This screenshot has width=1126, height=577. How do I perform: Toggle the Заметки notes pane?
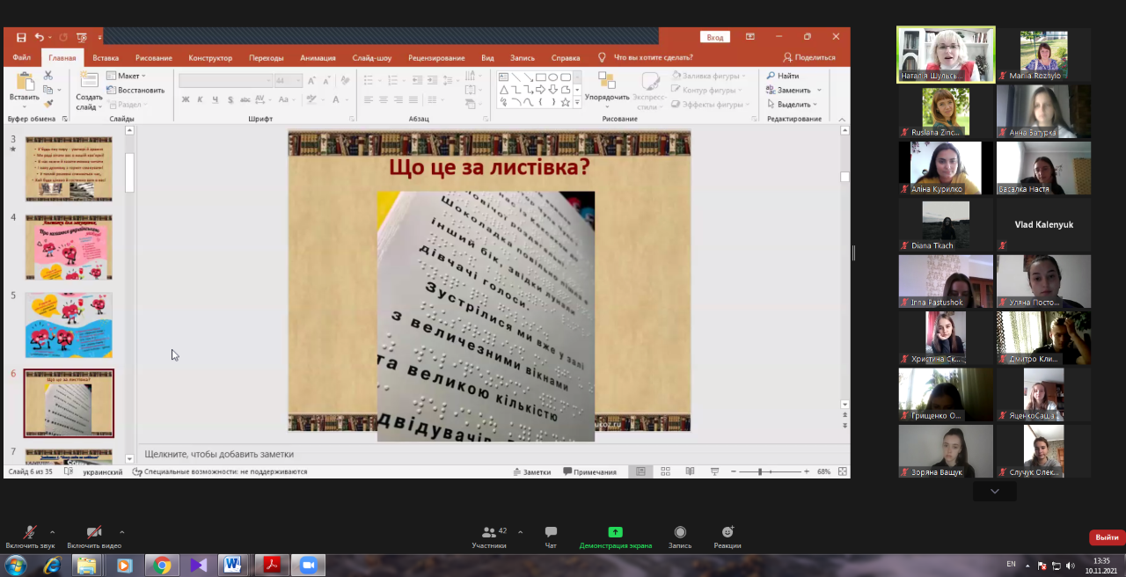click(531, 472)
